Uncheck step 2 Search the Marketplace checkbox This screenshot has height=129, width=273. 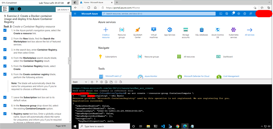[x=5, y=39]
